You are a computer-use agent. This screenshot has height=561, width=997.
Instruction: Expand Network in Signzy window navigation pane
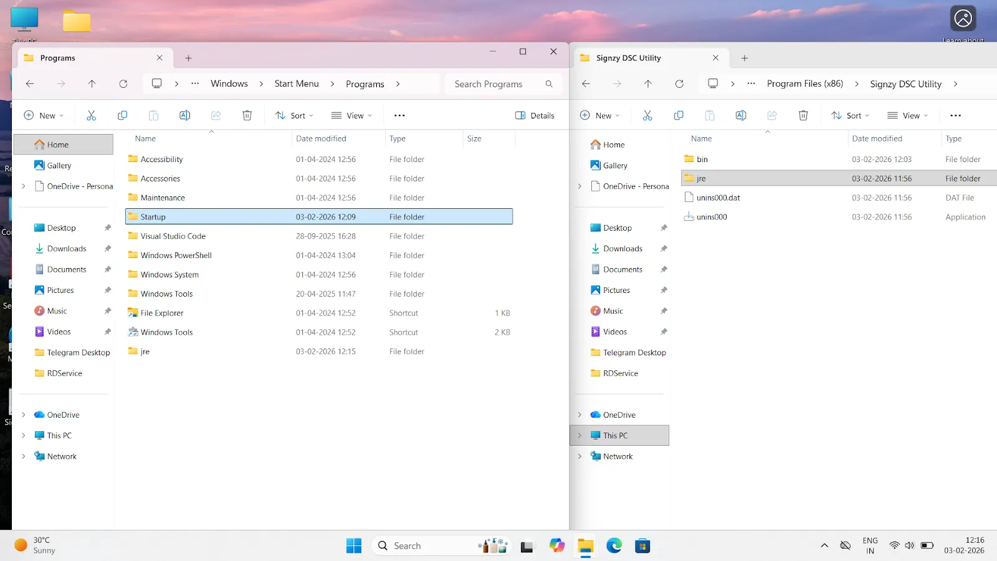(580, 456)
